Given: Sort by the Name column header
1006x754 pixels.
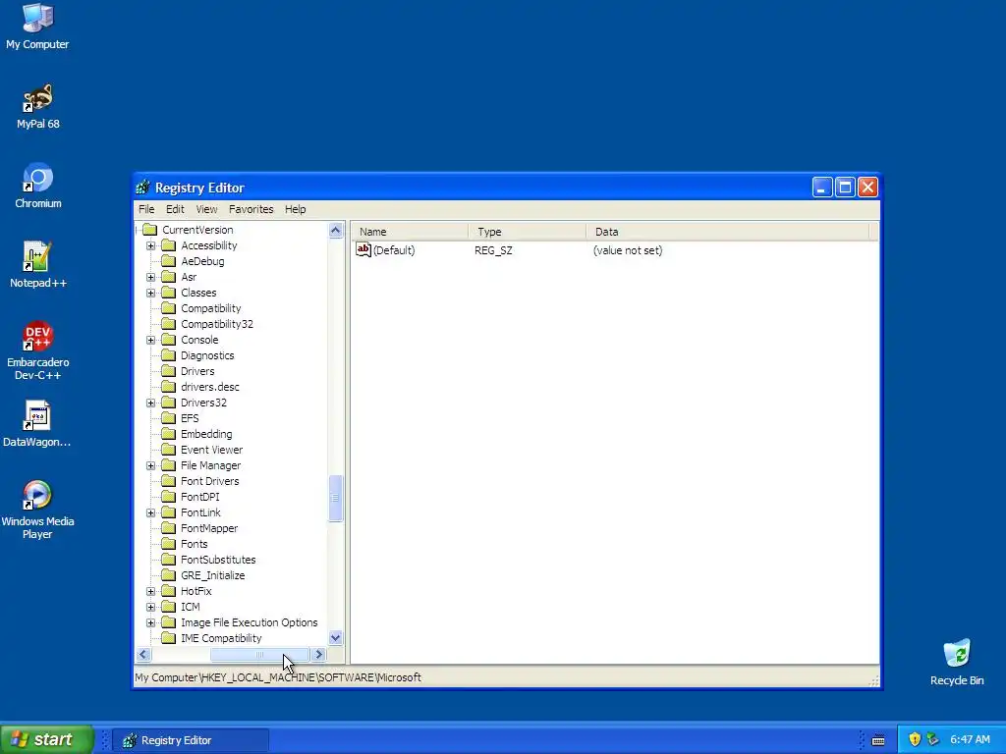Looking at the screenshot, I should (x=410, y=232).
